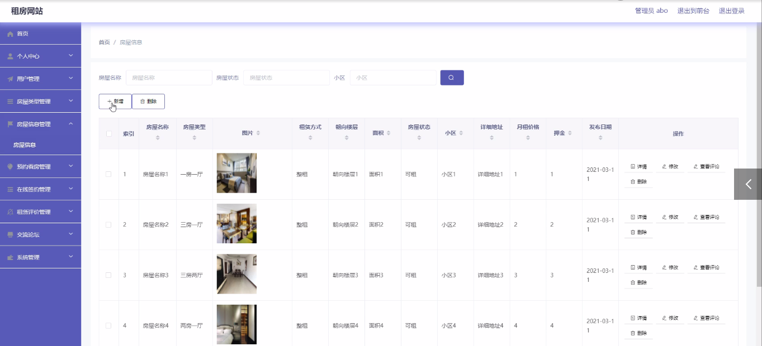
Task: Sort the table by 面积 column arrows
Action: click(x=389, y=133)
